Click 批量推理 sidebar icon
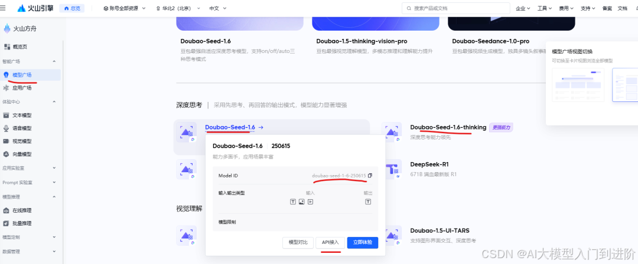Screen dimensions: 638x264 pos(6,223)
